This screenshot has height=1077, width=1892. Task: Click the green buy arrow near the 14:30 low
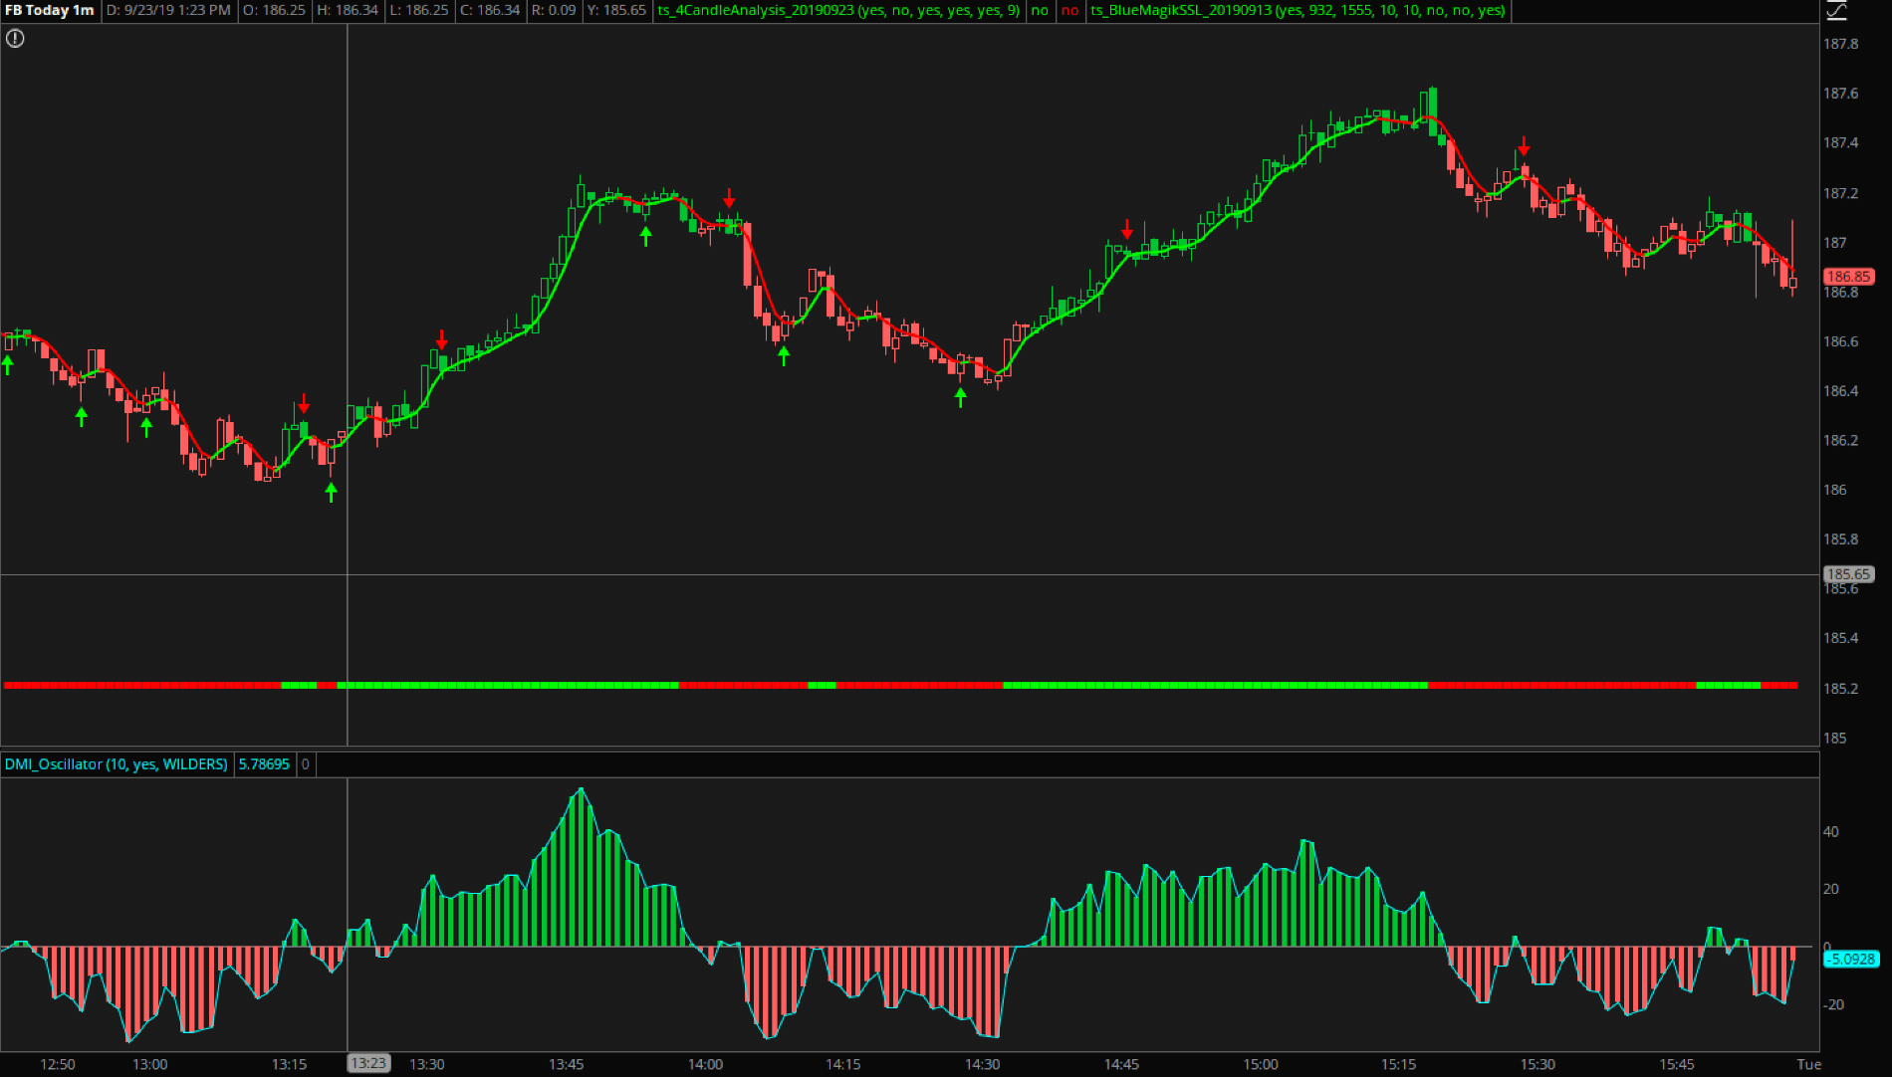959,395
